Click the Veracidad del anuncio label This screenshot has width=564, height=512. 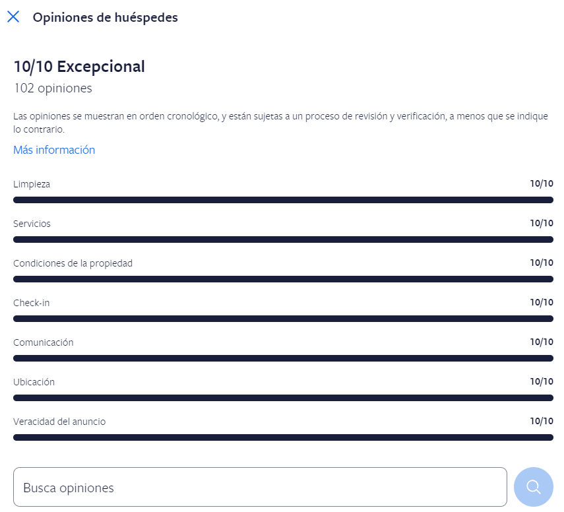59,422
